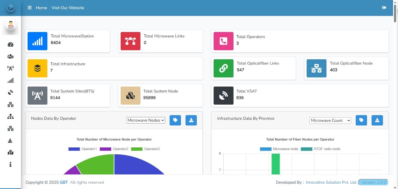Open the dashboard gauge icon in the sidebar
This screenshot has height=189, width=398.
coord(11,44)
